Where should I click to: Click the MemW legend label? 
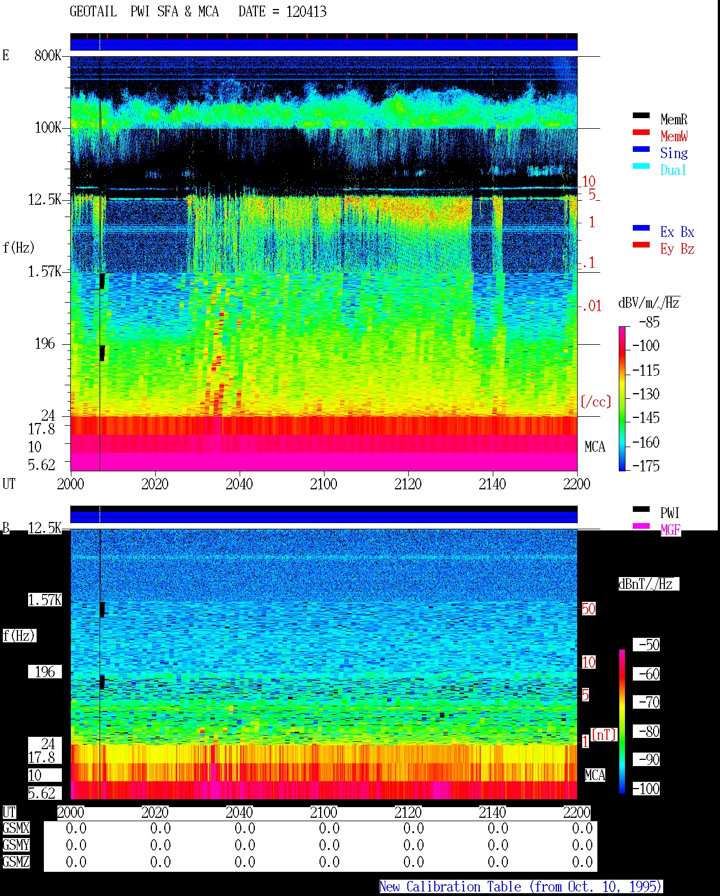click(674, 136)
